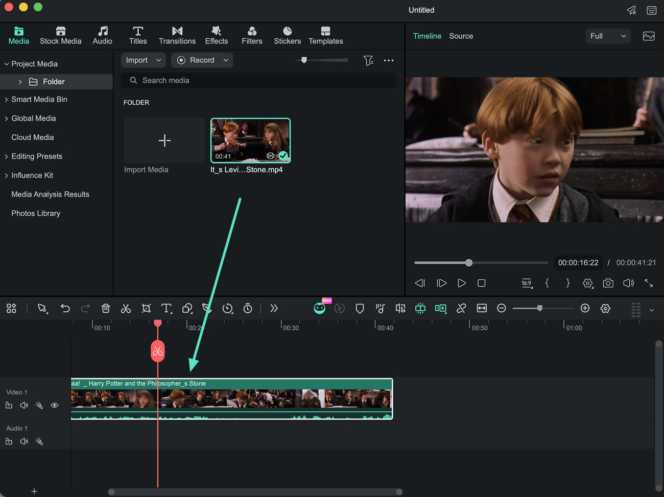Collapse the Project Media tree
Screen dimensions: 664x497
[7, 64]
